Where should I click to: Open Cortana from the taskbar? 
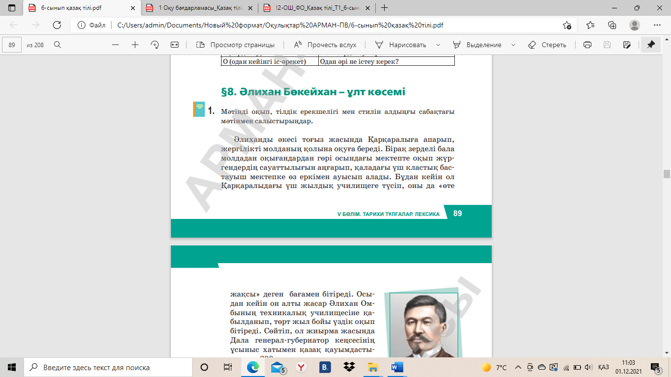pos(204,367)
